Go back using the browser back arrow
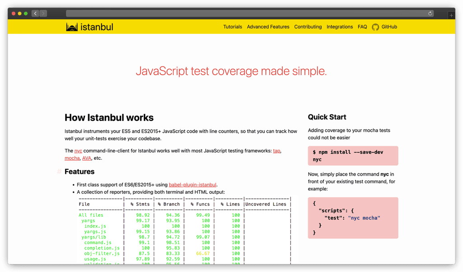463x272 pixels. click(x=35, y=13)
